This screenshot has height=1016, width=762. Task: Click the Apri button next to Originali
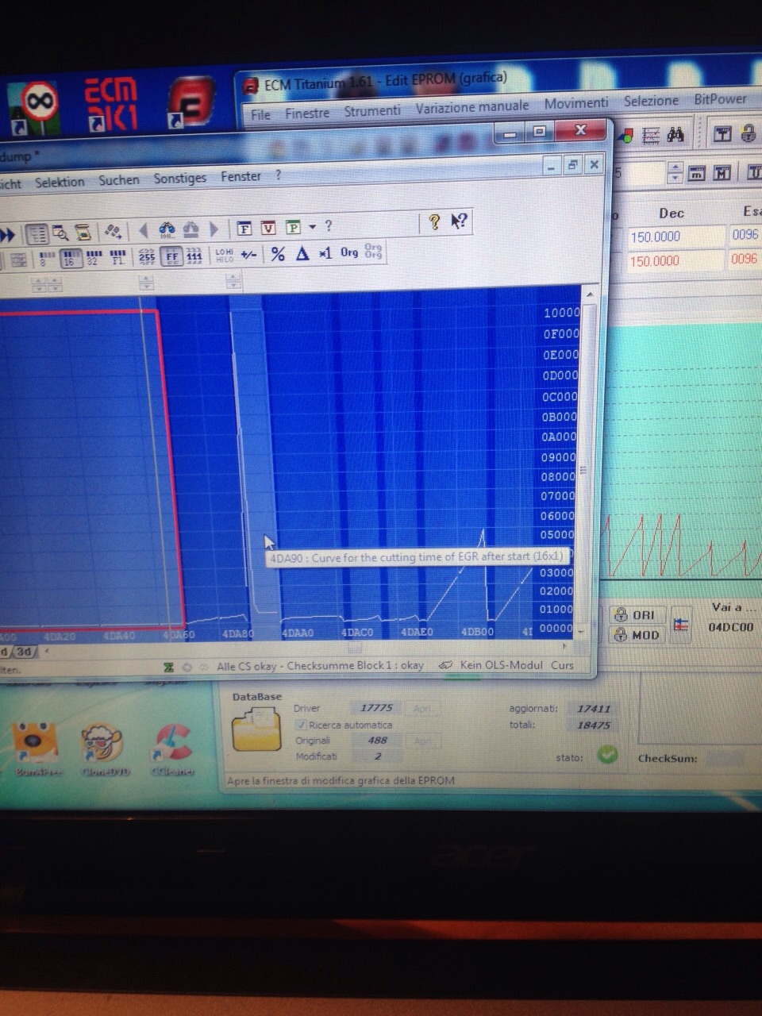tap(422, 741)
